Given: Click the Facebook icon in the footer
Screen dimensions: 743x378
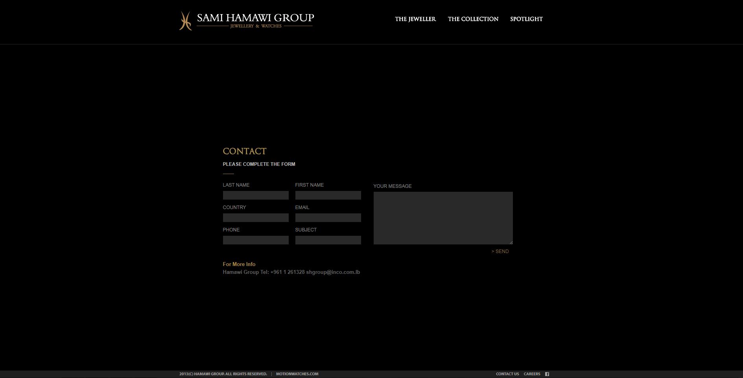Looking at the screenshot, I should pyautogui.click(x=547, y=374).
